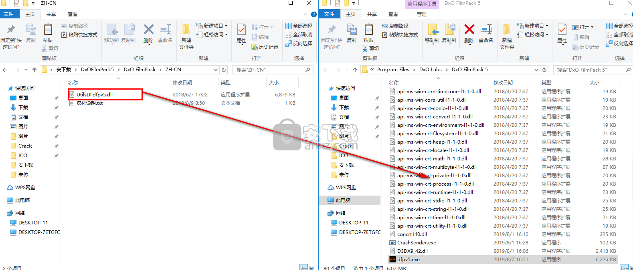The height and width of the screenshot is (270, 633).
Task: Open Easy access (轻松访问) dropdown in ZH-CN window
Action: coord(212,35)
